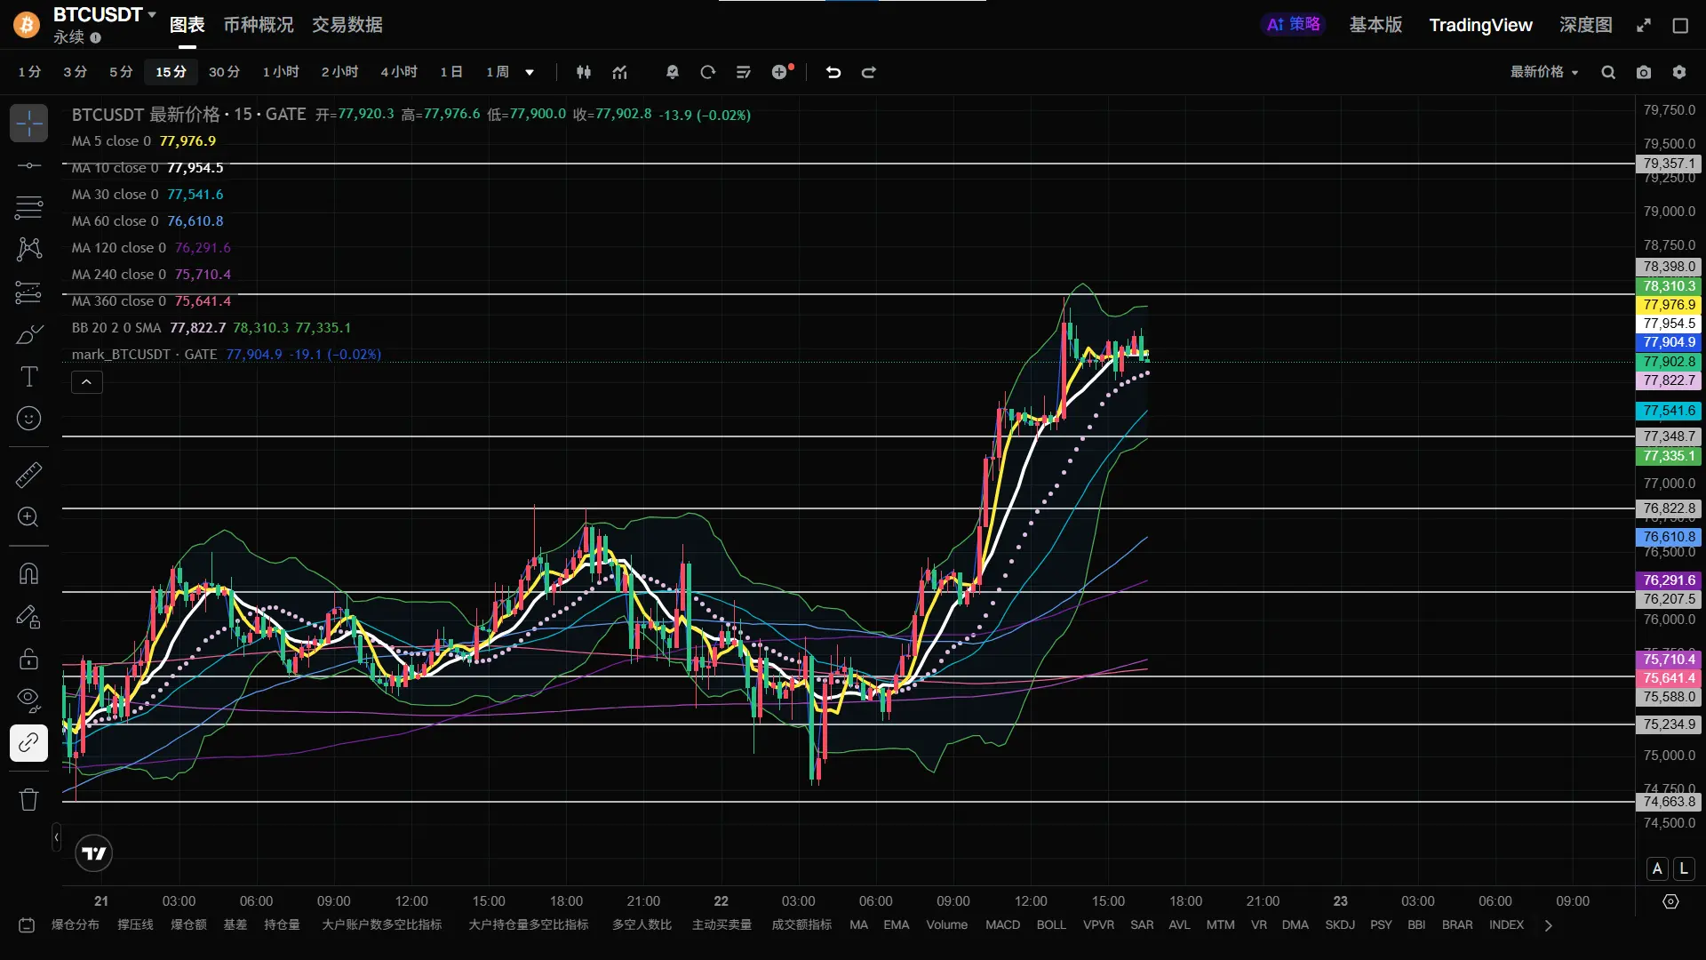
Task: Expand the BTCUSDT symbol dropdown
Action: (152, 14)
